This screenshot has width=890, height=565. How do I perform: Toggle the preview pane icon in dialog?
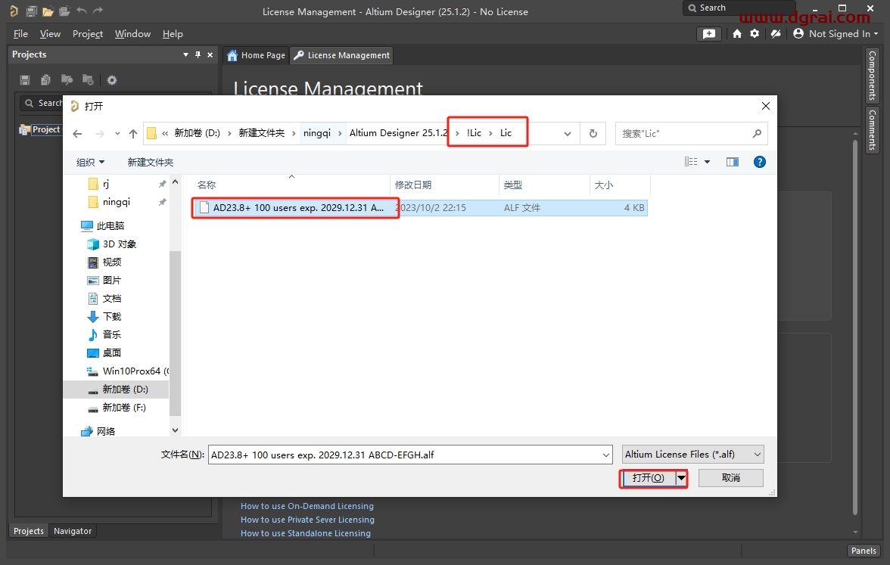tap(732, 162)
